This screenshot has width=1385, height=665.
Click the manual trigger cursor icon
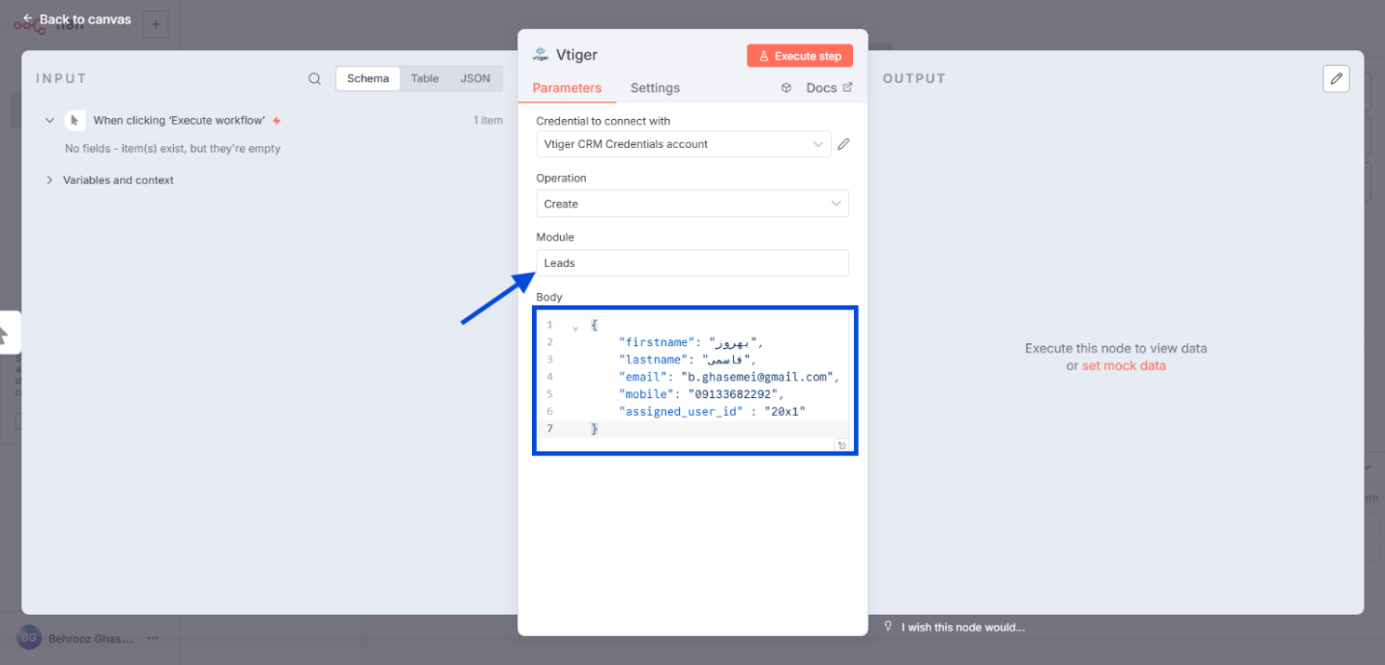pyautogui.click(x=74, y=121)
